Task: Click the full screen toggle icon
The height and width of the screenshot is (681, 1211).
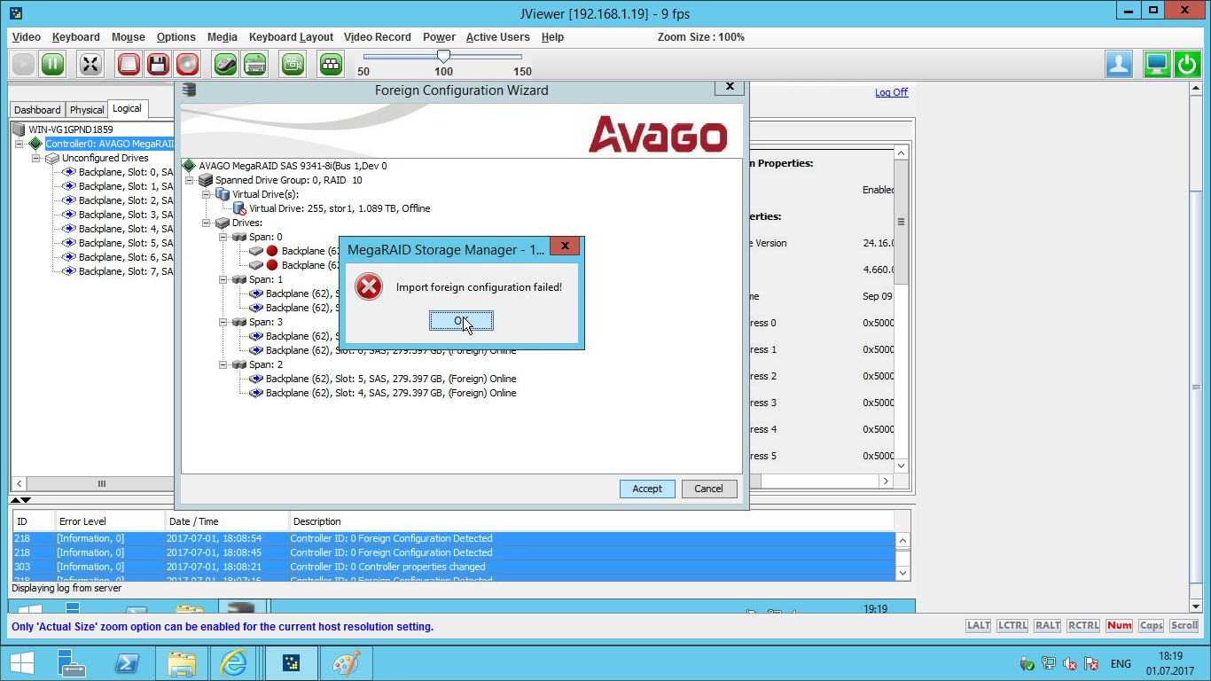Action: tap(90, 64)
